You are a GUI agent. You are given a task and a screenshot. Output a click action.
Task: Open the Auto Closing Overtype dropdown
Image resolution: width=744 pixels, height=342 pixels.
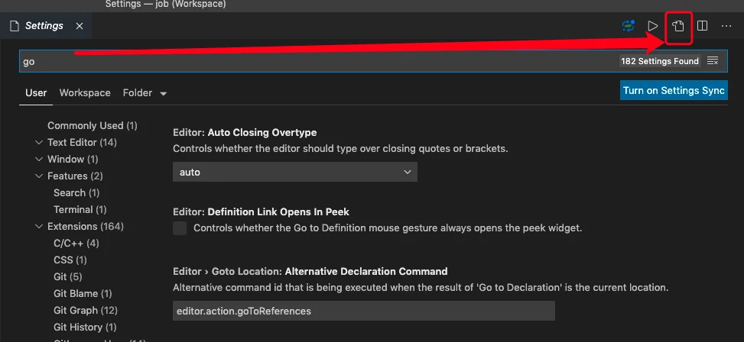tap(295, 172)
